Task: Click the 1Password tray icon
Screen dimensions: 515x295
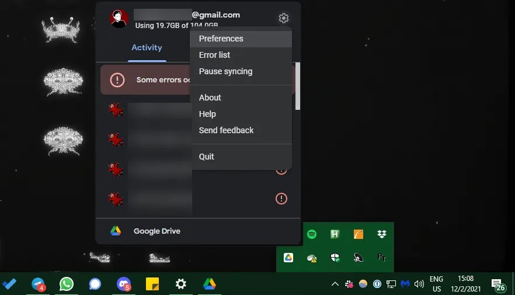Action: (x=377, y=284)
